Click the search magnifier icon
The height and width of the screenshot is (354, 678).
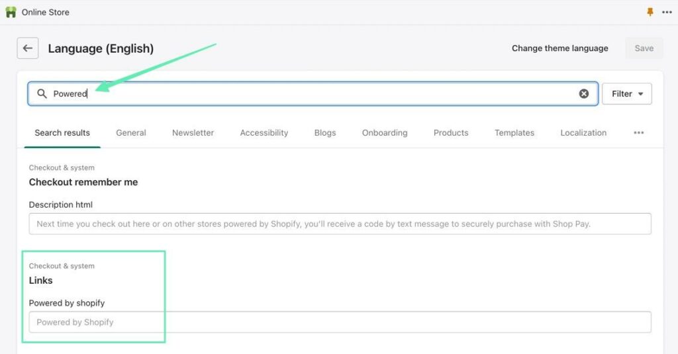42,94
